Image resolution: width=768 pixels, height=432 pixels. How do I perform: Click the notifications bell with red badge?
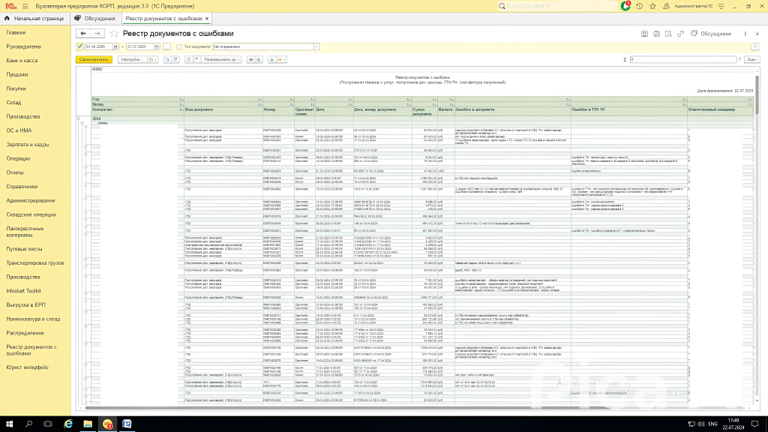click(x=627, y=5)
